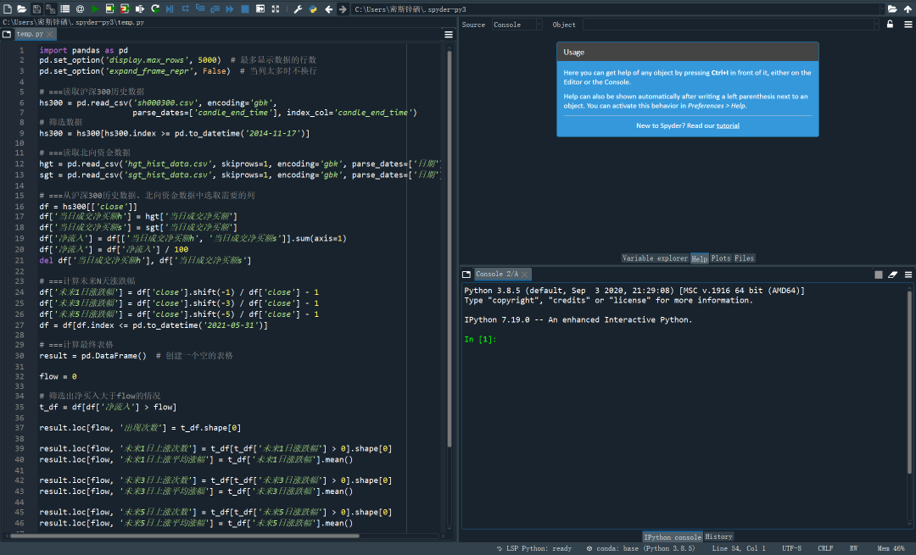This screenshot has width=916, height=555.
Task: Run the file with green play icon
Action: [x=95, y=8]
